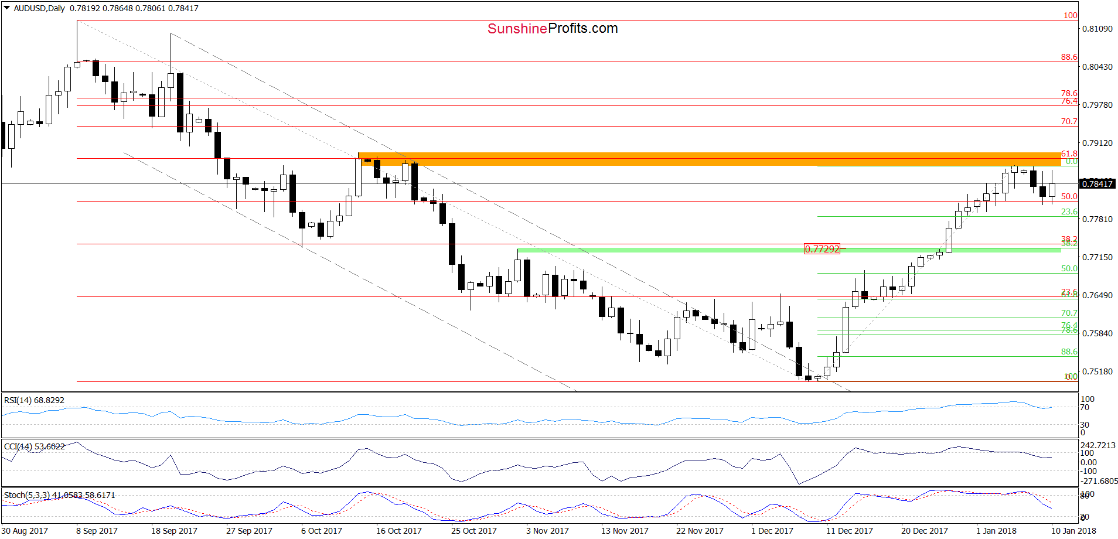The width and height of the screenshot is (1118, 539).
Task: Select the 0.76490 price axis label
Action: tap(1097, 295)
